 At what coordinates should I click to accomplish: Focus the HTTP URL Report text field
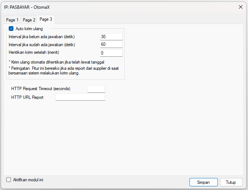80,97
